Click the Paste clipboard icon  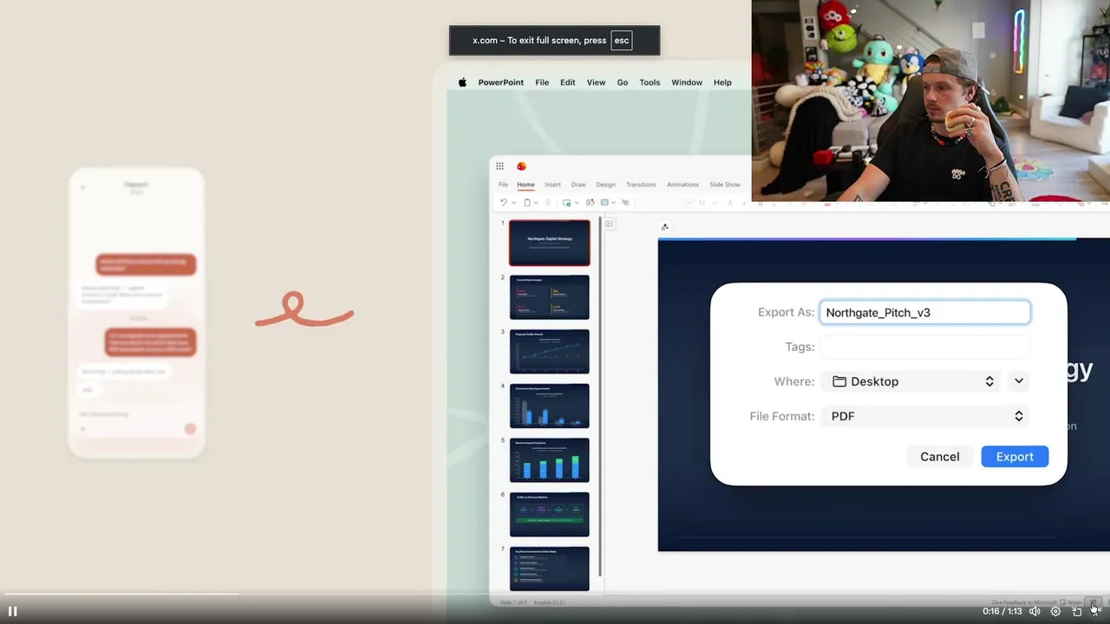(526, 203)
